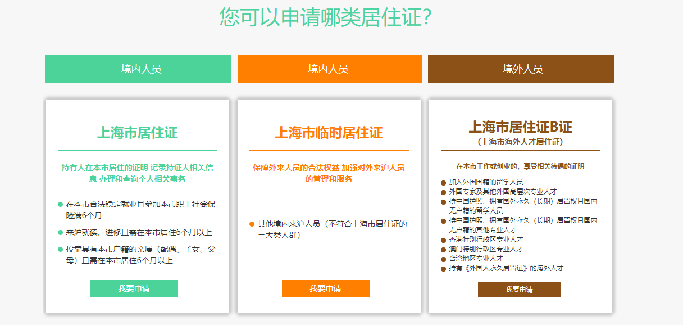Click orange description 保障外来人员的合法权益
683x325 pixels.
point(329,173)
